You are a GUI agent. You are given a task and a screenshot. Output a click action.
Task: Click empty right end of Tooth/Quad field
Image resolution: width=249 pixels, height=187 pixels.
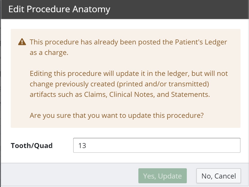[225, 145]
